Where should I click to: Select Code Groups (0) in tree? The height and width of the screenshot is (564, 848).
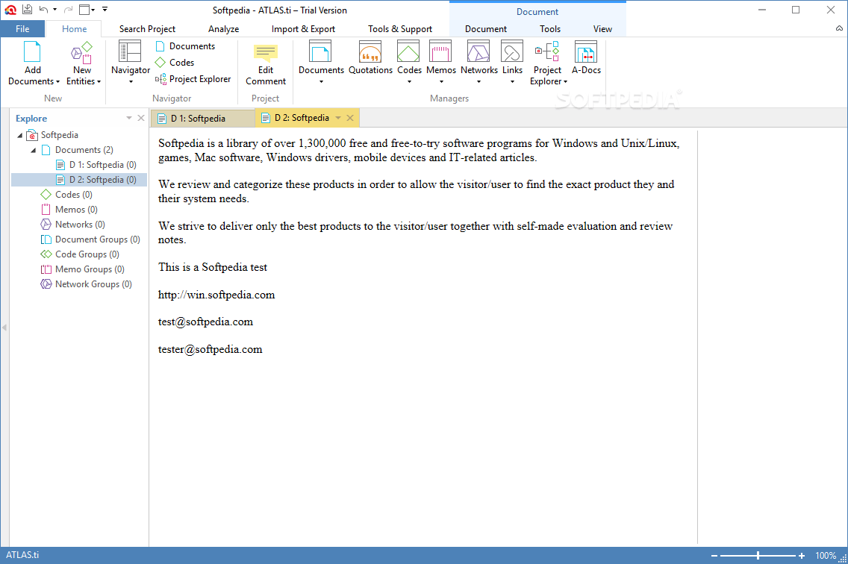point(81,254)
